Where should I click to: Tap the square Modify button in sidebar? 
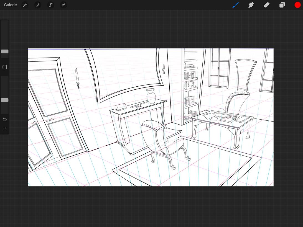tap(5, 67)
